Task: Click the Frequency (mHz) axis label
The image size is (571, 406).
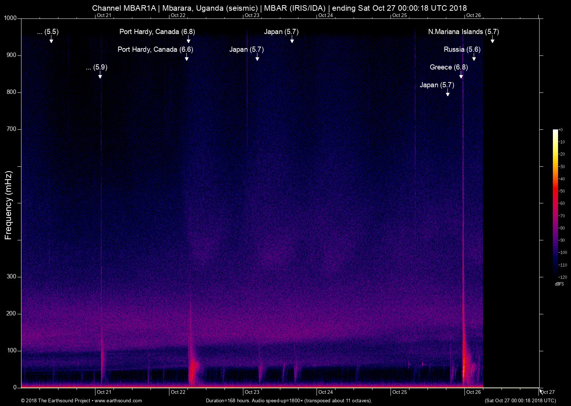Action: click(x=9, y=205)
